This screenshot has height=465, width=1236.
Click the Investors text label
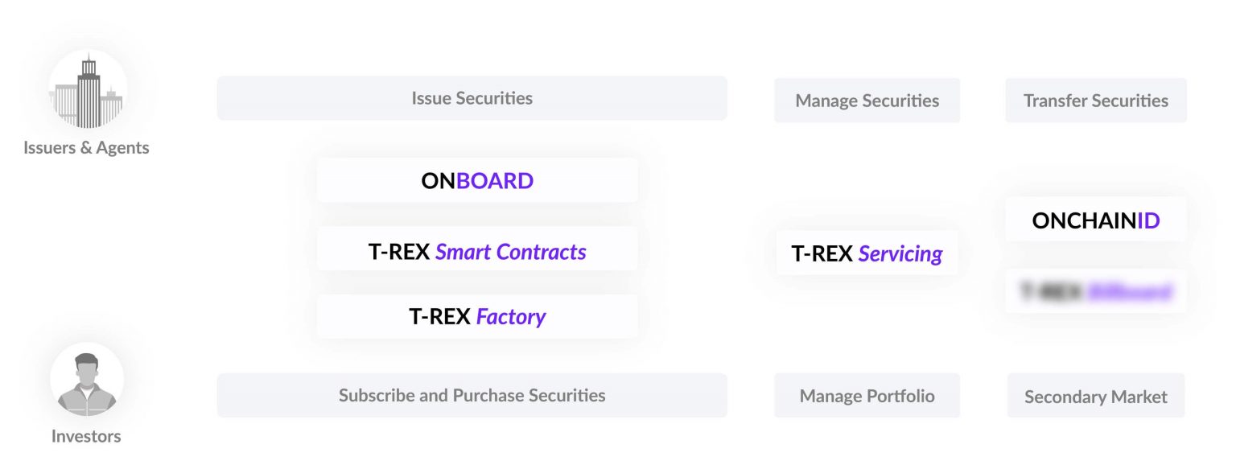(86, 436)
